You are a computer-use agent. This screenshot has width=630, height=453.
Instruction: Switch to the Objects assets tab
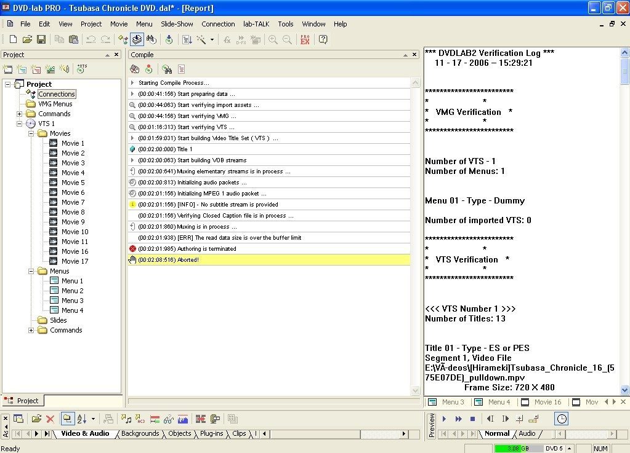180,433
